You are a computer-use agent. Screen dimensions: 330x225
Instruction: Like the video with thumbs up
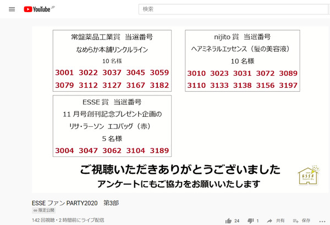point(228,221)
